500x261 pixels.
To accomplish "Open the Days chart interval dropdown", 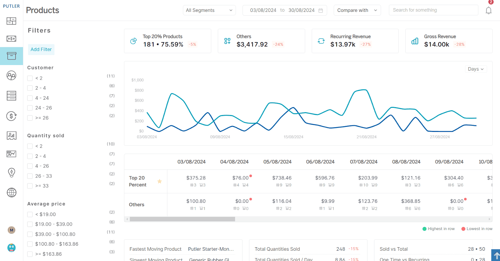I will coord(475,69).
